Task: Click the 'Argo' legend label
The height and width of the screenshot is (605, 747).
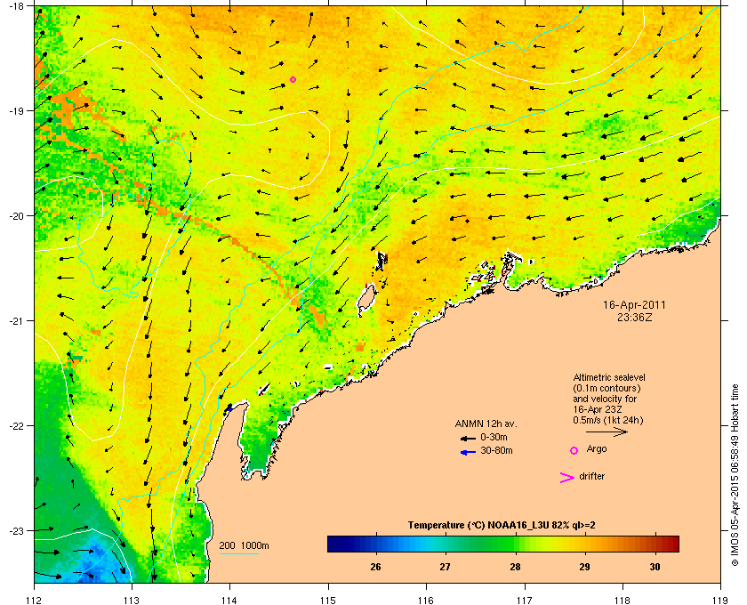Action: [x=597, y=449]
